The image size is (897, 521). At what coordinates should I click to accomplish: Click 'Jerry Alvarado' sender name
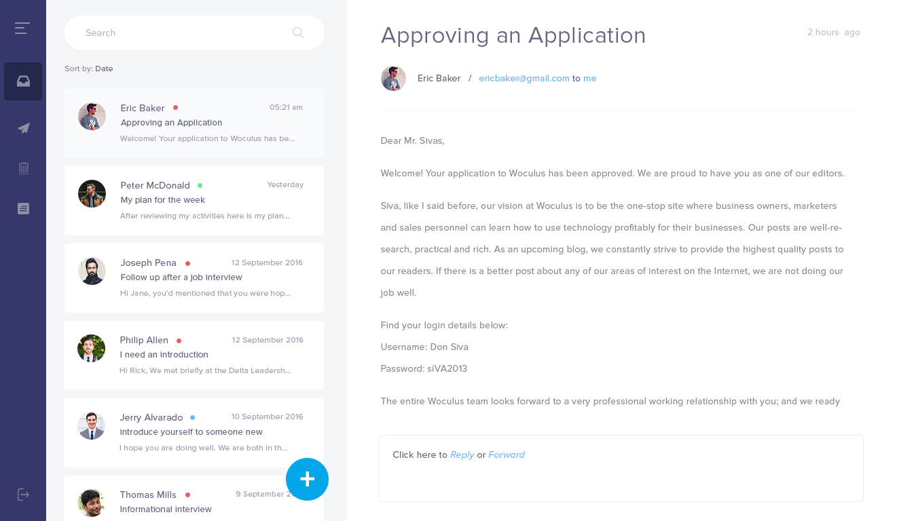click(x=151, y=417)
